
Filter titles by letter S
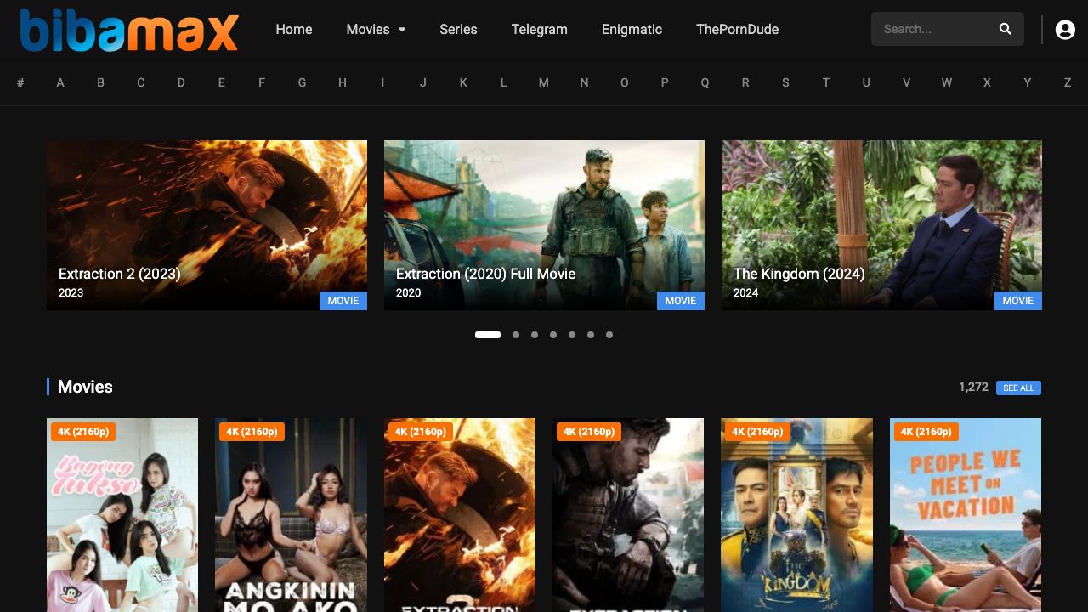coord(785,82)
